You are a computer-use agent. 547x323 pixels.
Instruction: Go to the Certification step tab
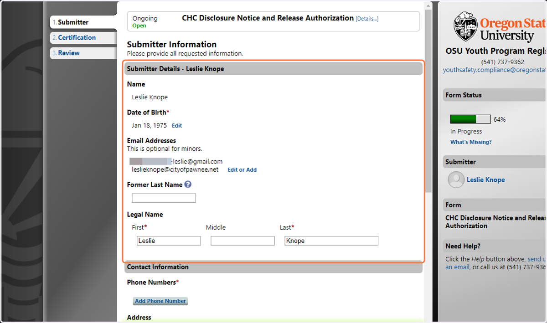pos(83,37)
